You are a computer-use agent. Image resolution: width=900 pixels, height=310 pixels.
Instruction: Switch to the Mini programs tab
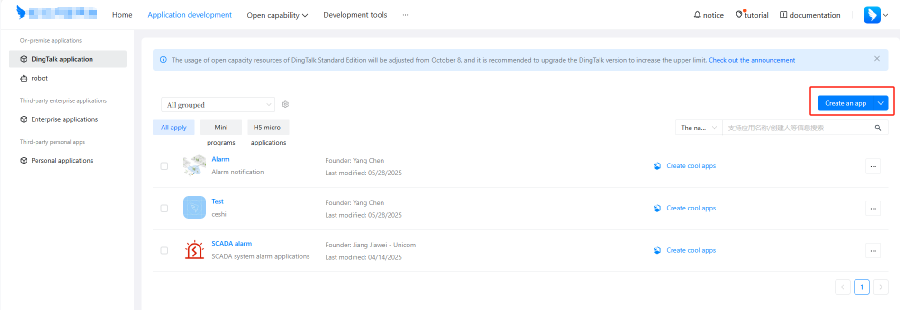coord(221,128)
